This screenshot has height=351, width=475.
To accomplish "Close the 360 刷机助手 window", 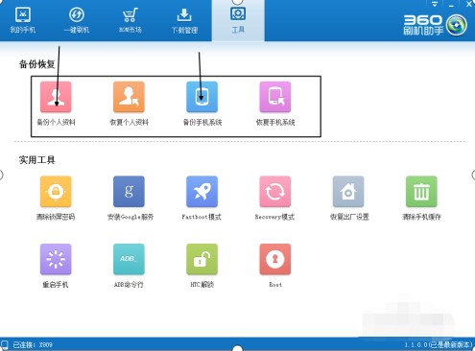I will pos(469,4).
